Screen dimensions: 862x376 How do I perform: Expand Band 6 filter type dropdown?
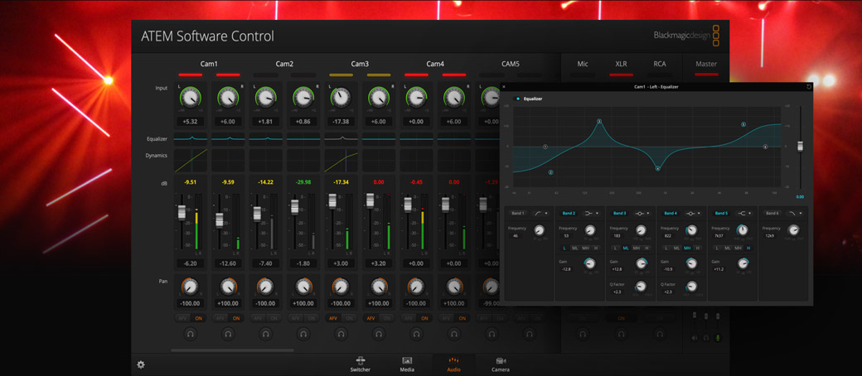(795, 214)
